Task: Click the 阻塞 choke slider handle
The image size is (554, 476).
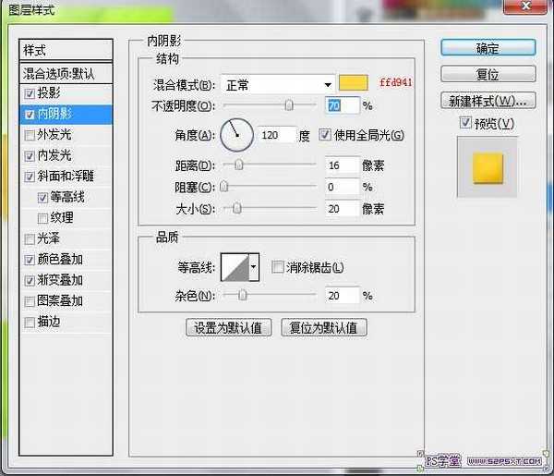Action: click(224, 187)
